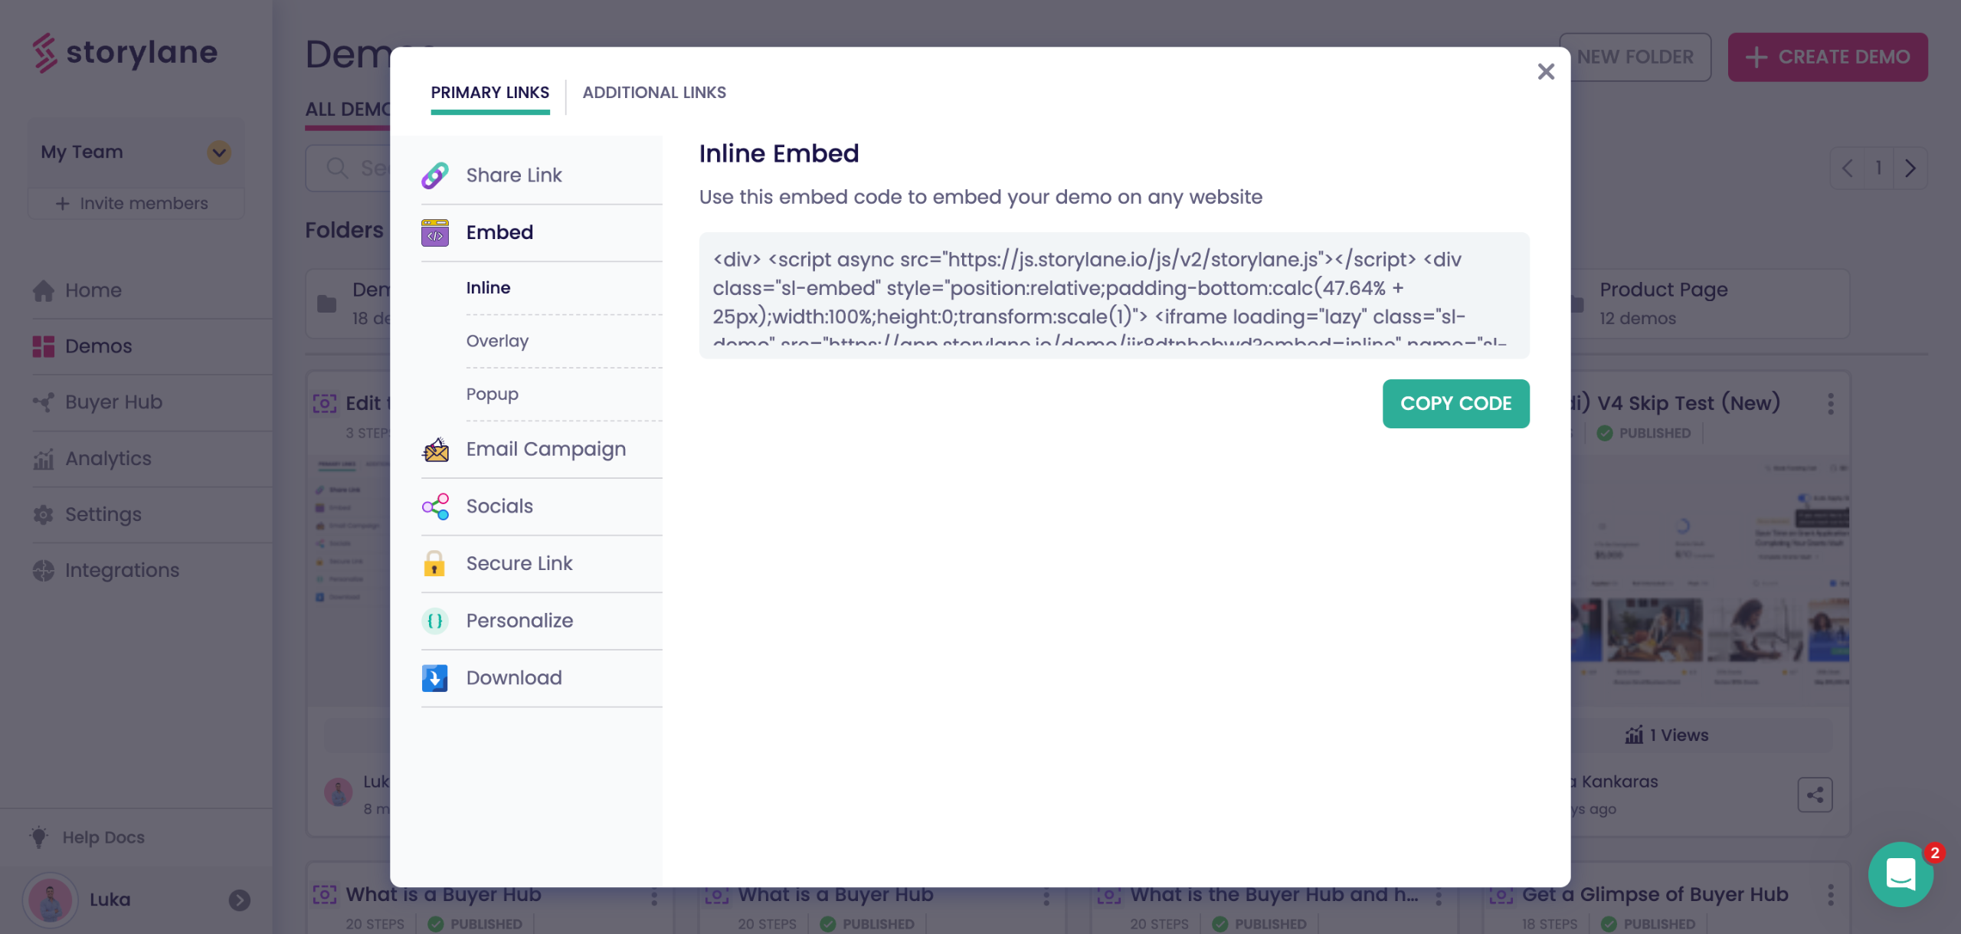This screenshot has width=1961, height=934.
Task: Click the Socials share nodes icon
Action: [x=435, y=506]
